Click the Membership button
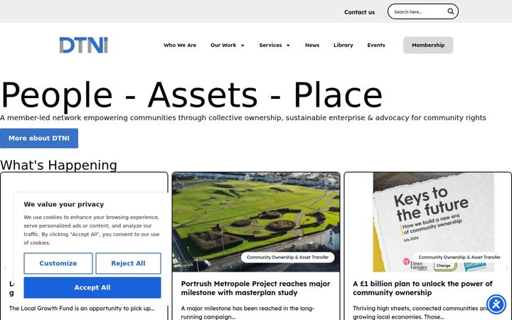The width and height of the screenshot is (512, 320). click(428, 45)
